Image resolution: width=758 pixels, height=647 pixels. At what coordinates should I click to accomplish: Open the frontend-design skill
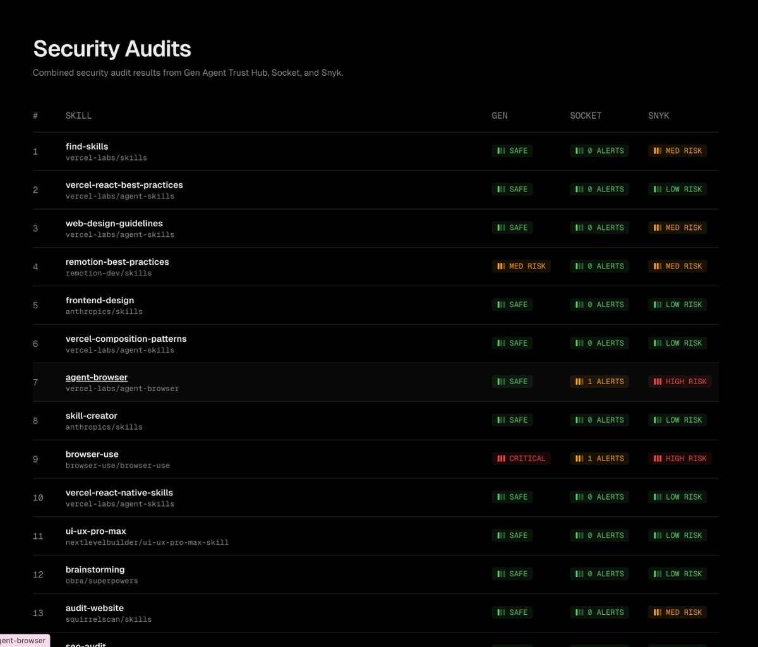[x=100, y=301]
